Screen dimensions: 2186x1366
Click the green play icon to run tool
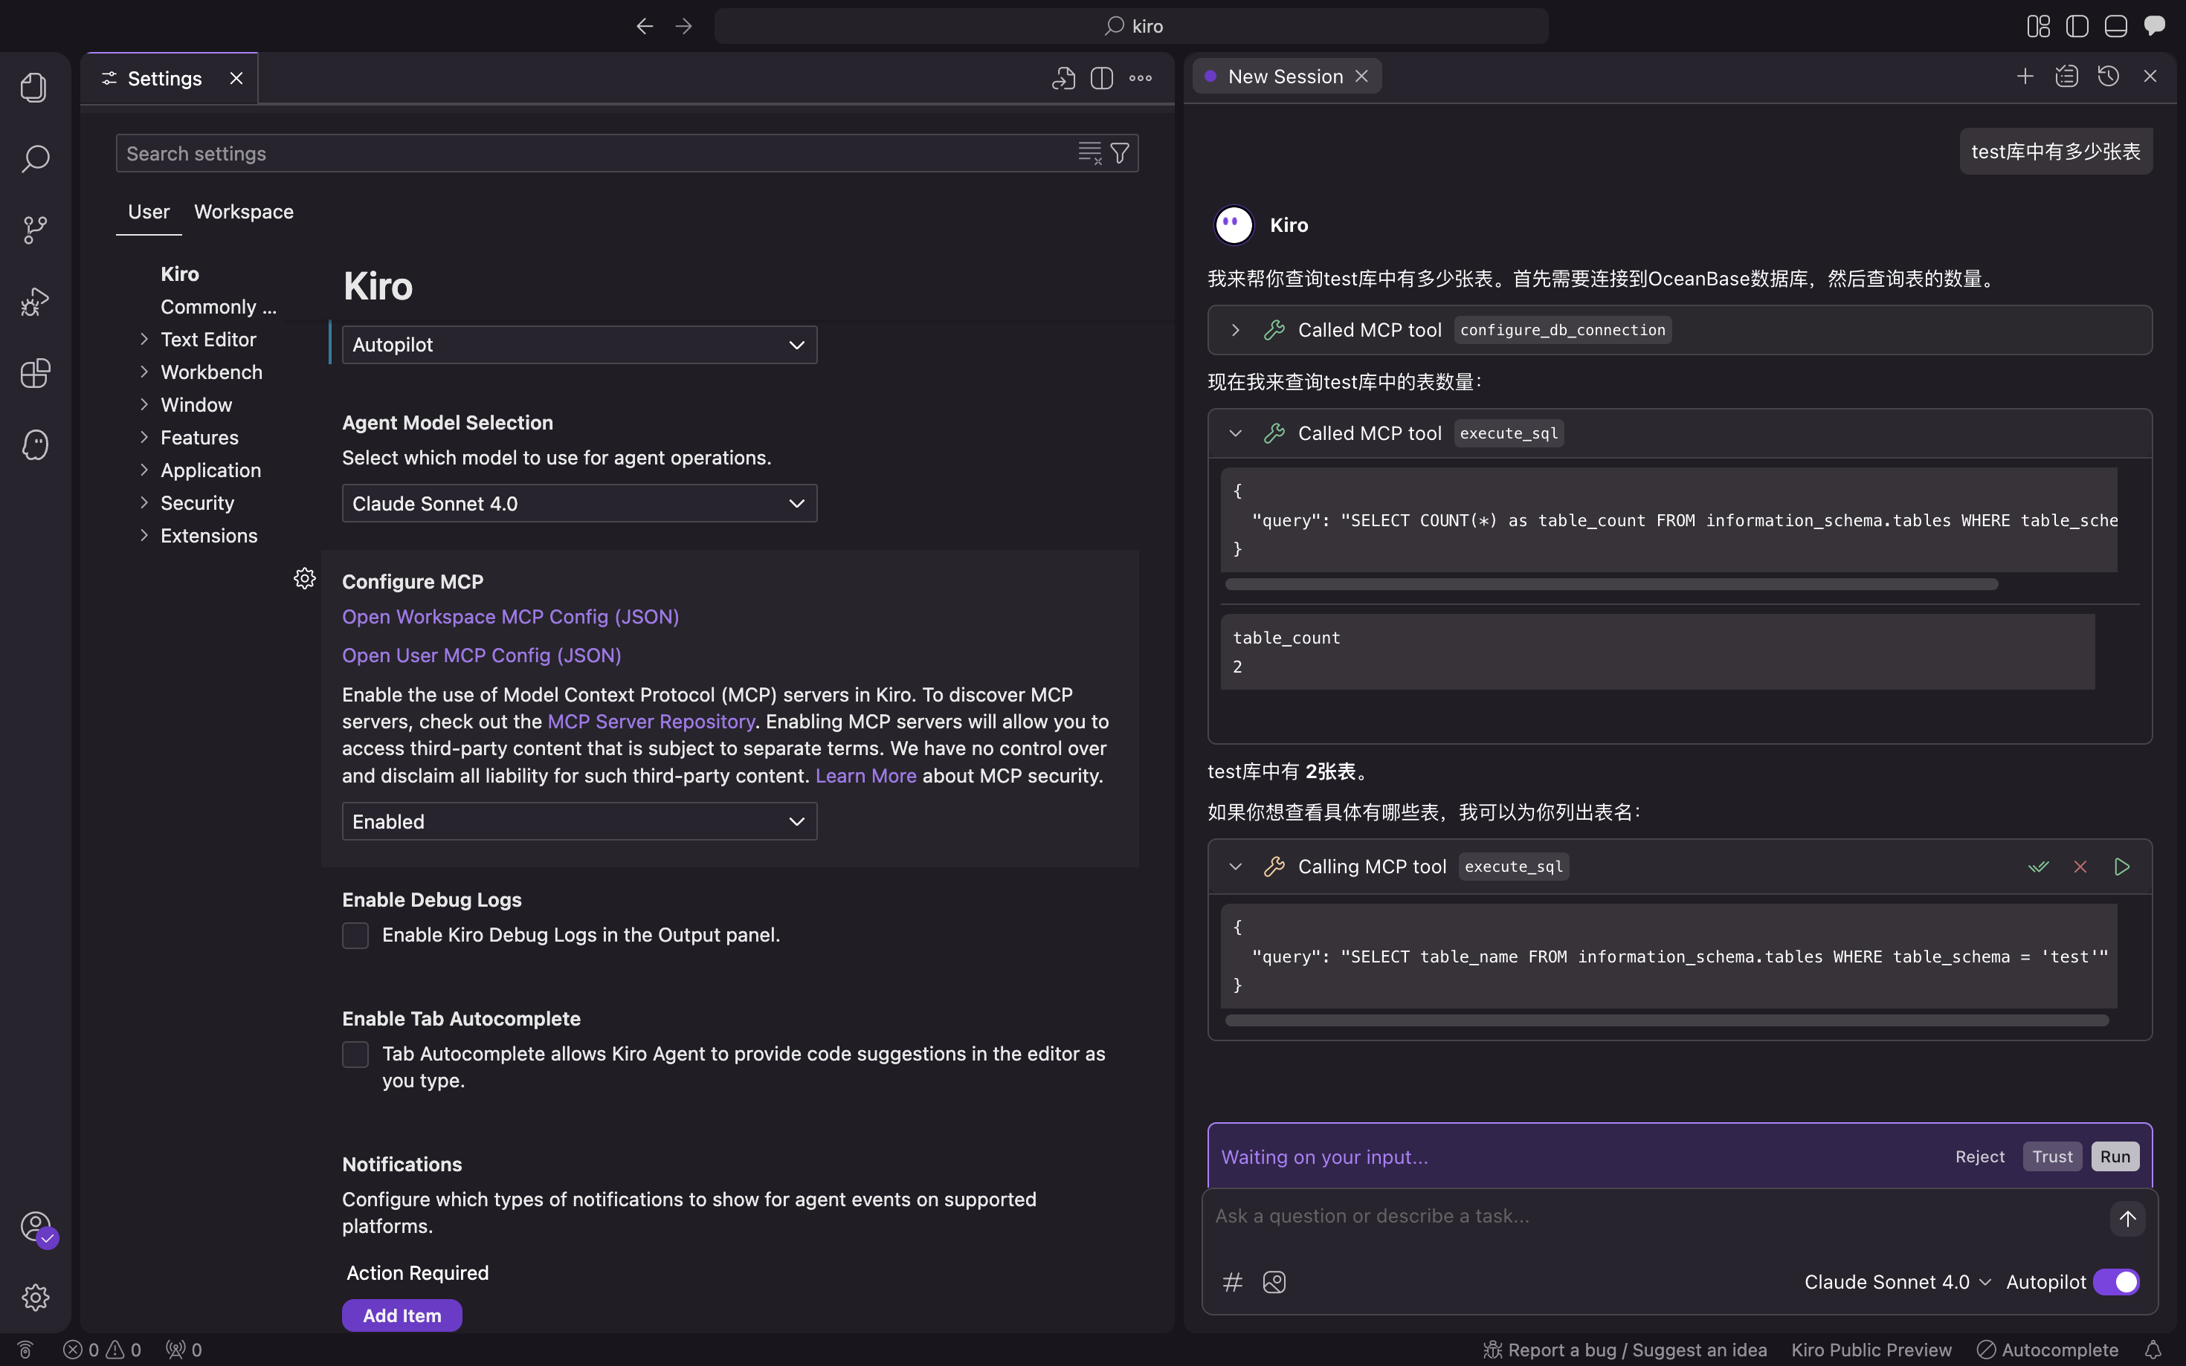click(x=2122, y=867)
